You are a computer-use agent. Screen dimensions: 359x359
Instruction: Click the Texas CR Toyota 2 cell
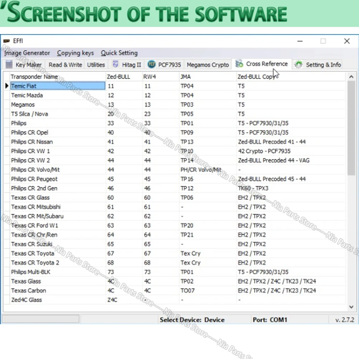click(x=58, y=263)
